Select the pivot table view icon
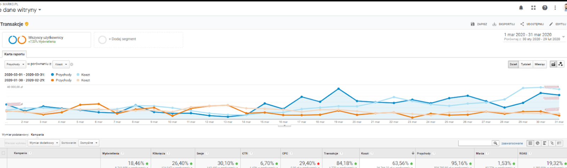Image resolution: width=567 pixels, height=168 pixels. point(559,143)
